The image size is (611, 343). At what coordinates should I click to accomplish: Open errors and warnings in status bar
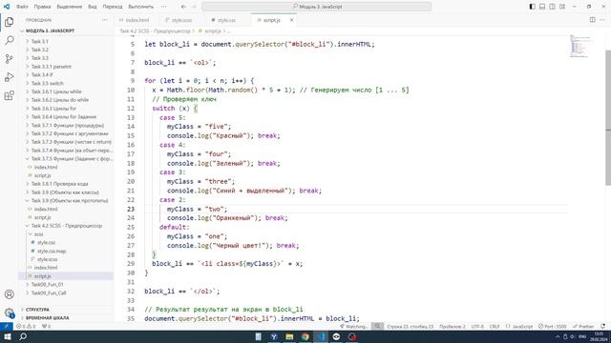tap(26, 326)
